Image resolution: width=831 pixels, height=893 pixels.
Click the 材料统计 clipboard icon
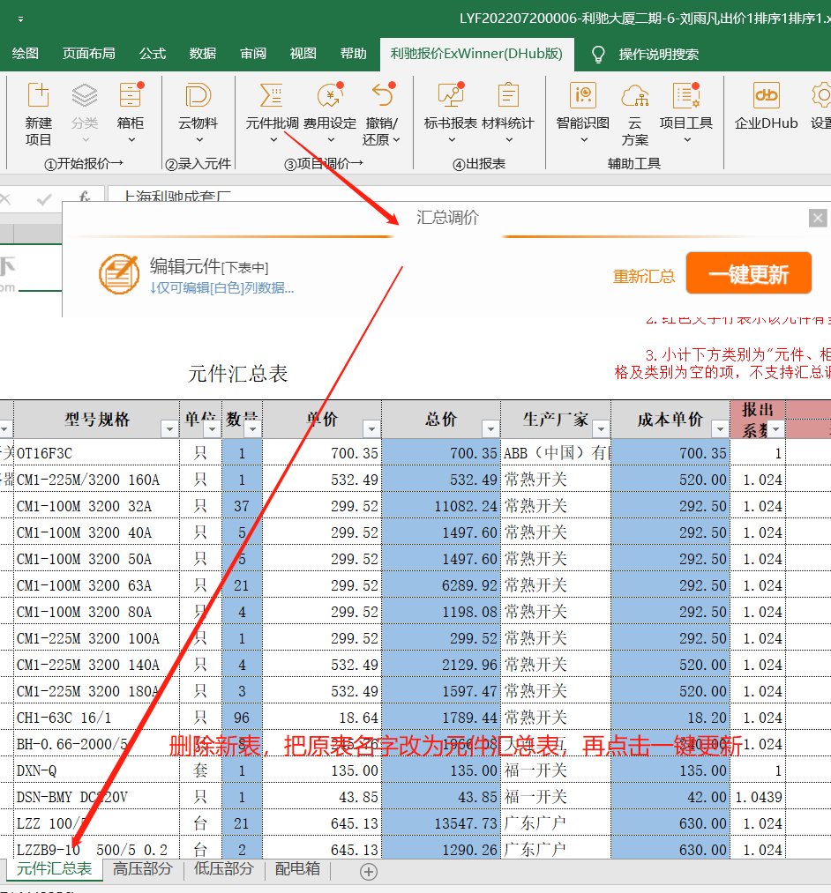(x=508, y=95)
